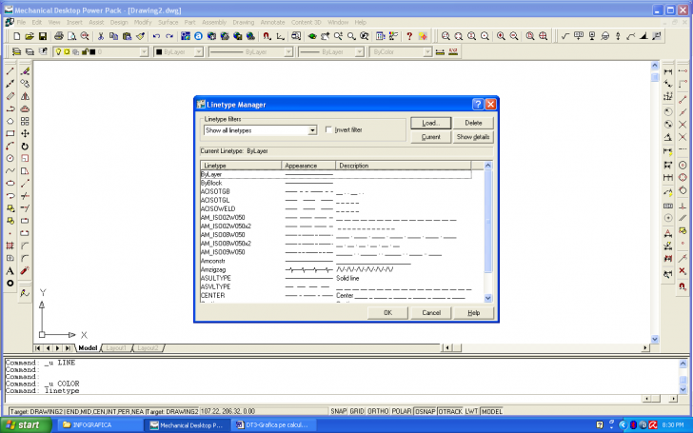Select the Hatch tool icon
The image size is (693, 433).
10,246
